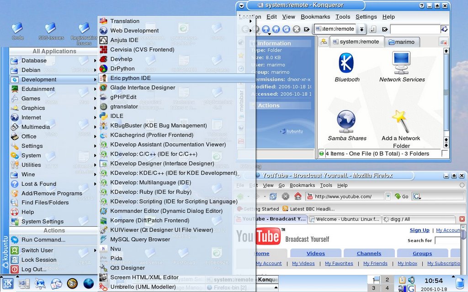468x292 pixels.
Task: Switch to virtual desktop 4 pager
Action: [387, 288]
